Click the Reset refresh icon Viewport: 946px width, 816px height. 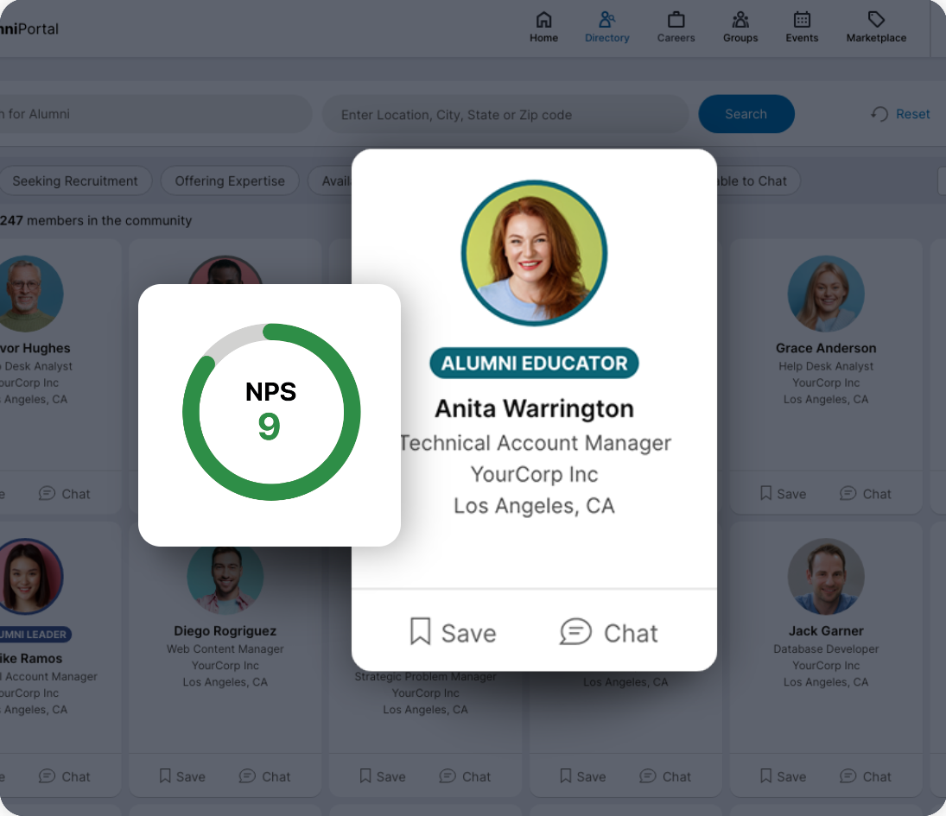point(879,114)
